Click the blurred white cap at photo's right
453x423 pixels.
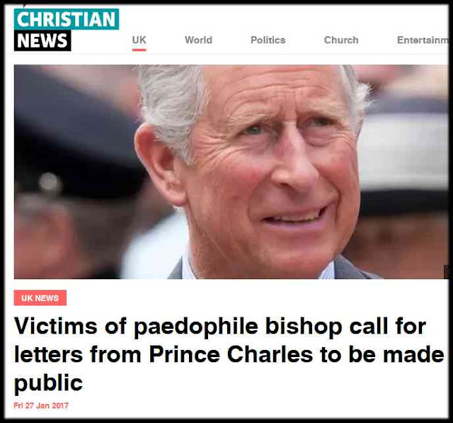click(404, 150)
